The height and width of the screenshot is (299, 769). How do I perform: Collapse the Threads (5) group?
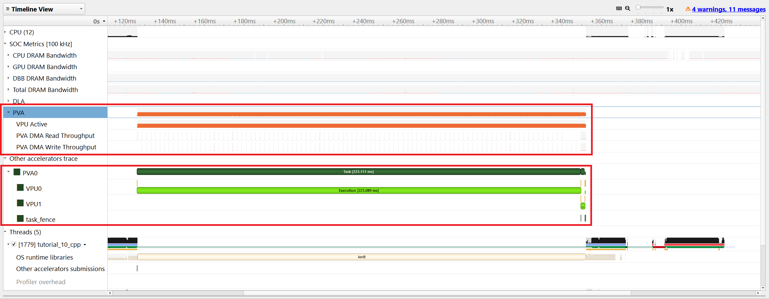(5, 232)
